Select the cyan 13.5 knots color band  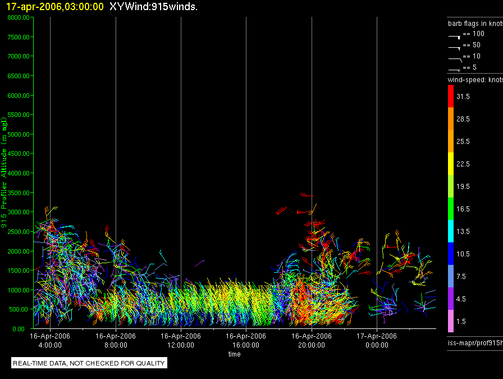(451, 231)
